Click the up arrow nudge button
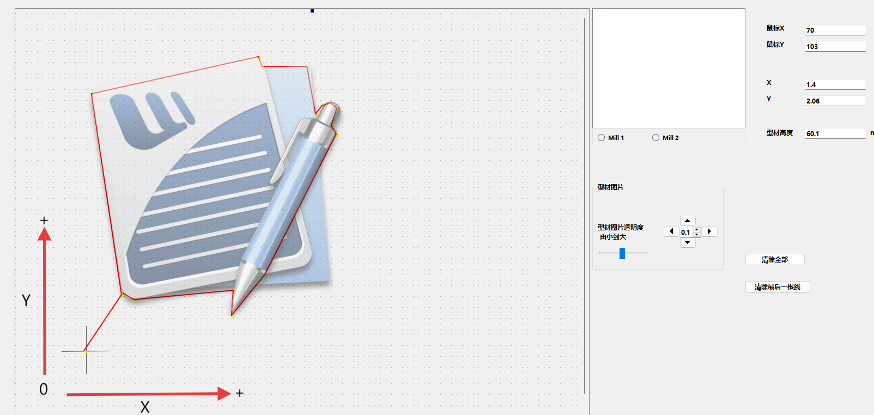 [x=688, y=221]
